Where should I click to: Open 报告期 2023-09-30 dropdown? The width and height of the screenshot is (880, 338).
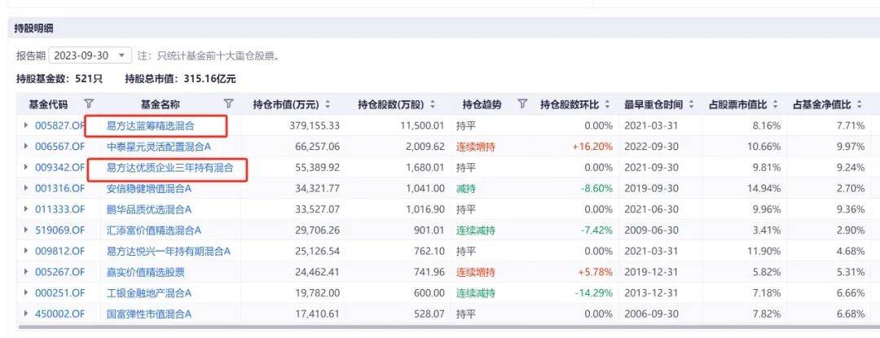click(x=90, y=55)
